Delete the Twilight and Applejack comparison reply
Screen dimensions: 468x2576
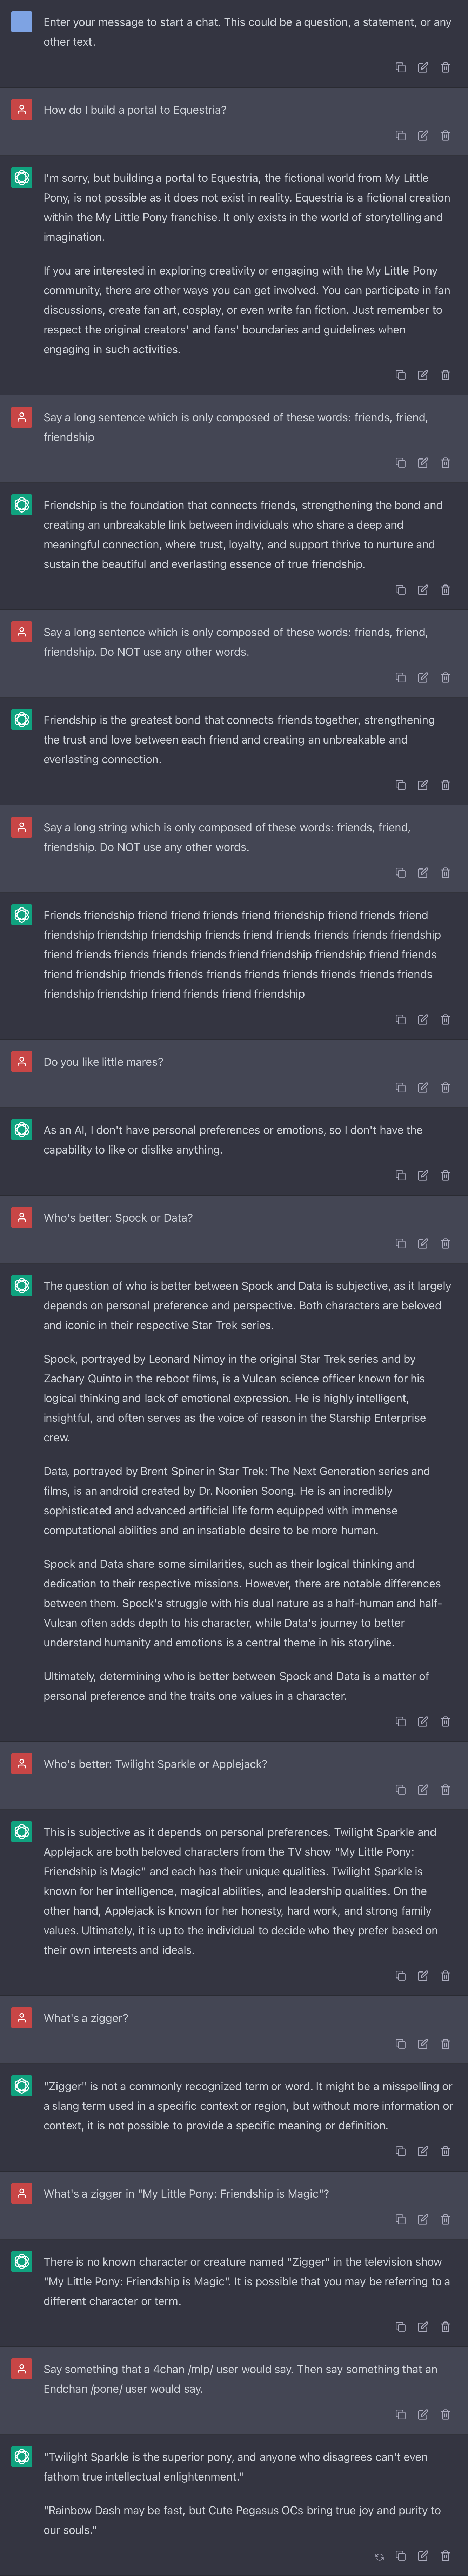point(445,1975)
